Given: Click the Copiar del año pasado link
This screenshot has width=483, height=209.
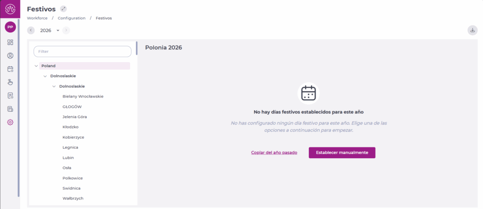Looking at the screenshot, I should point(274,153).
